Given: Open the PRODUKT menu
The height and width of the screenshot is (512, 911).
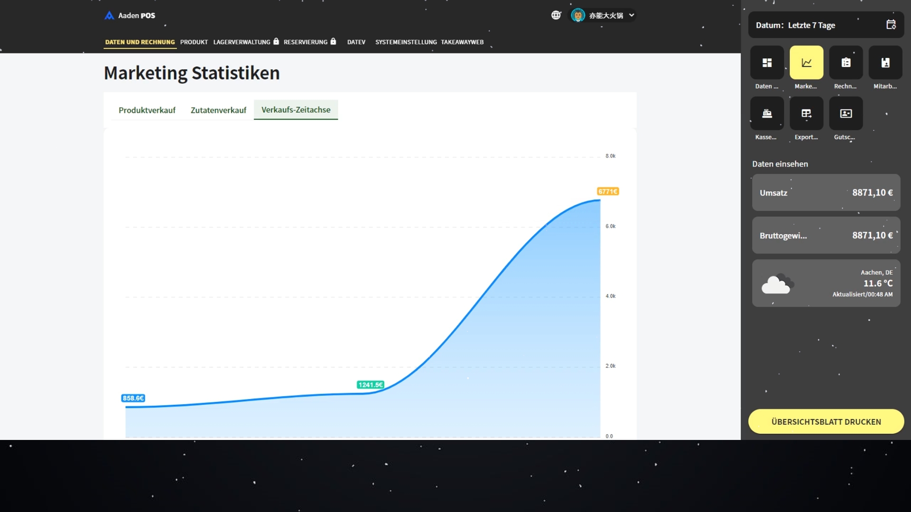Looking at the screenshot, I should (x=194, y=42).
